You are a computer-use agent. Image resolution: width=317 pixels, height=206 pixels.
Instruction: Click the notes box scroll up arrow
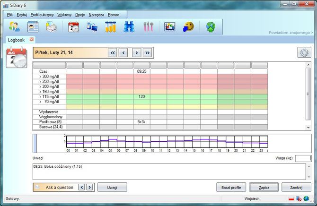click(308, 166)
